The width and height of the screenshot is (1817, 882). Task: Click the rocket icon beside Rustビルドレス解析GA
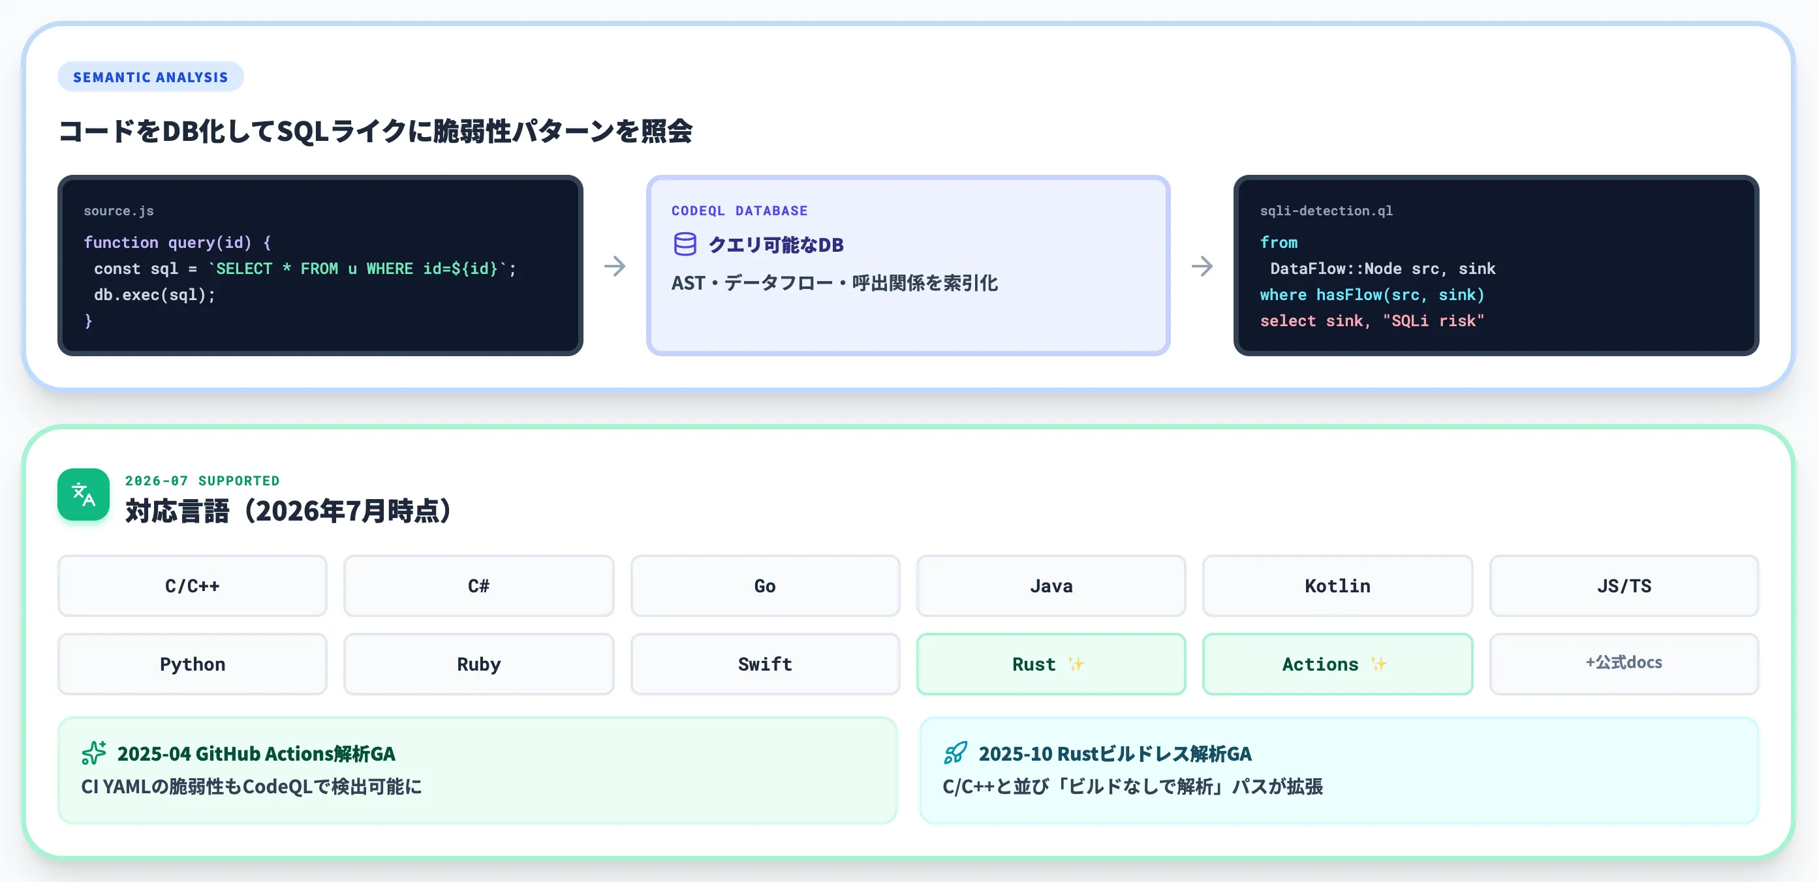[x=955, y=753]
